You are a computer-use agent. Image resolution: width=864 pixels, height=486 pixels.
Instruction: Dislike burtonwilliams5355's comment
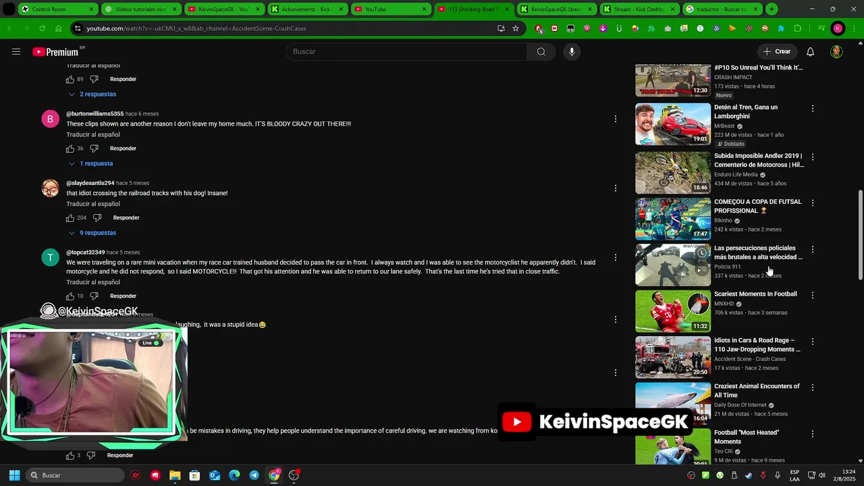pos(94,148)
